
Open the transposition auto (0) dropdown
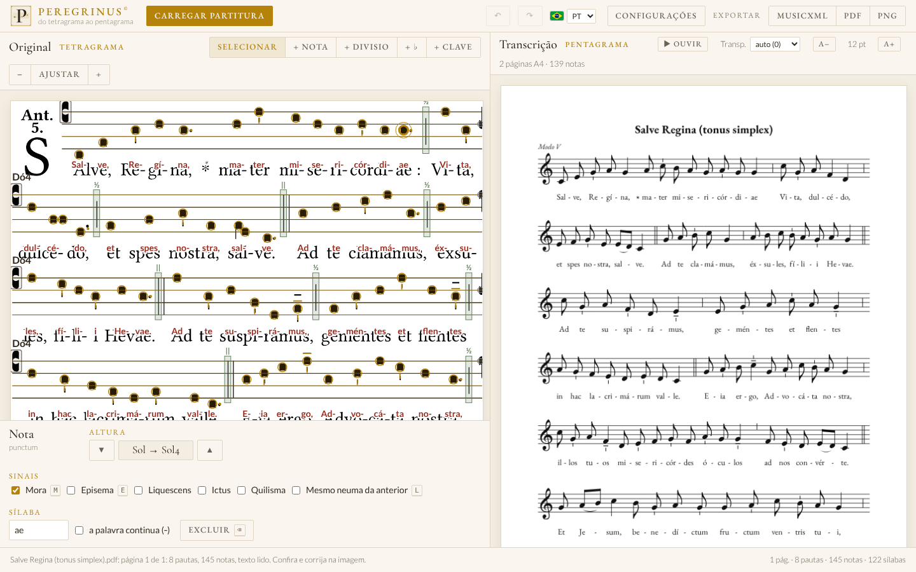coord(775,44)
